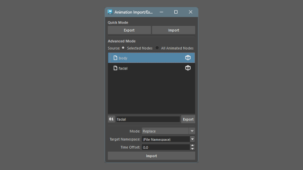Click Quick Mode Export button
This screenshot has height=170, width=303.
[129, 30]
